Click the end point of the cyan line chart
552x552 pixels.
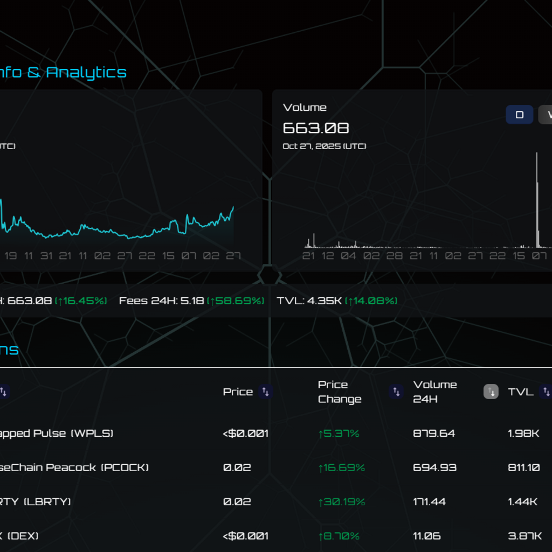233,207
